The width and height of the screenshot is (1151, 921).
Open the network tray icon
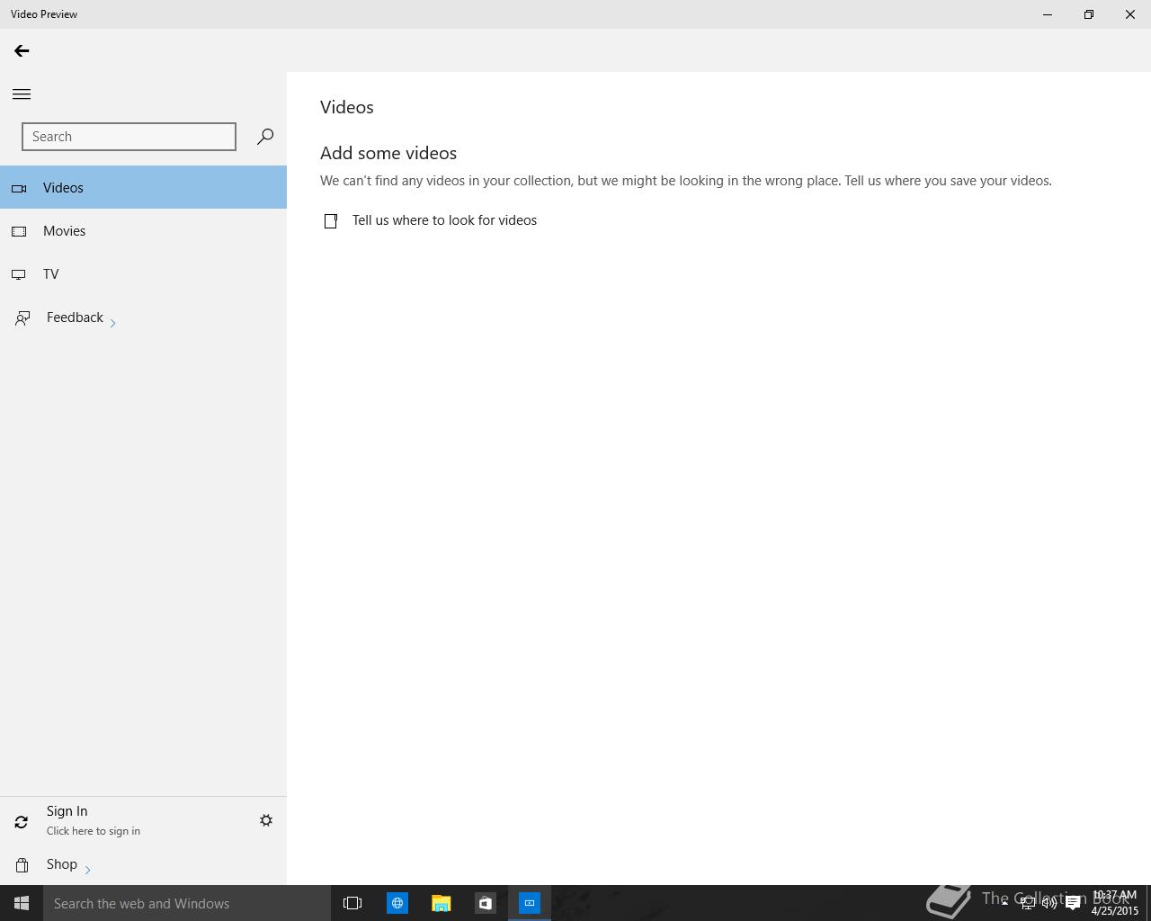[x=1027, y=903]
